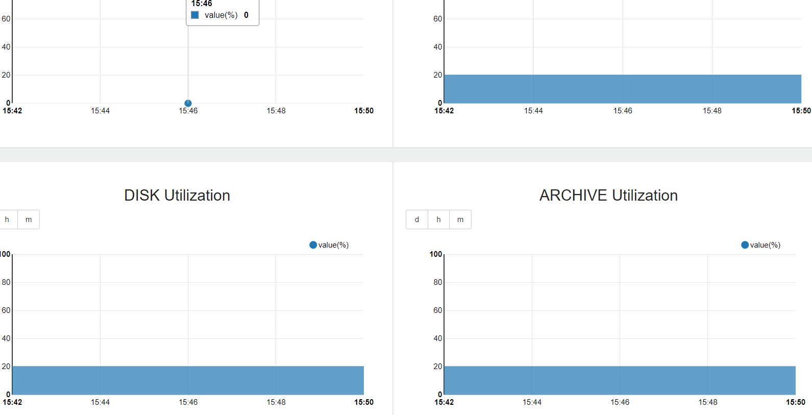Toggle value(%) legend in ARCHIVE Utilization chart
The width and height of the screenshot is (812, 415).
tap(761, 245)
